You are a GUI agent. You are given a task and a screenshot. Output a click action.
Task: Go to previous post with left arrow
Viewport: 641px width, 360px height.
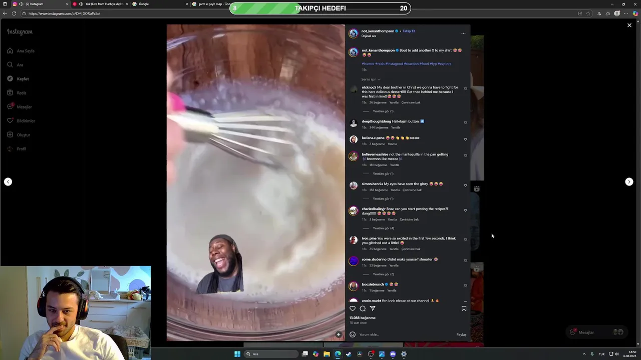click(x=8, y=182)
